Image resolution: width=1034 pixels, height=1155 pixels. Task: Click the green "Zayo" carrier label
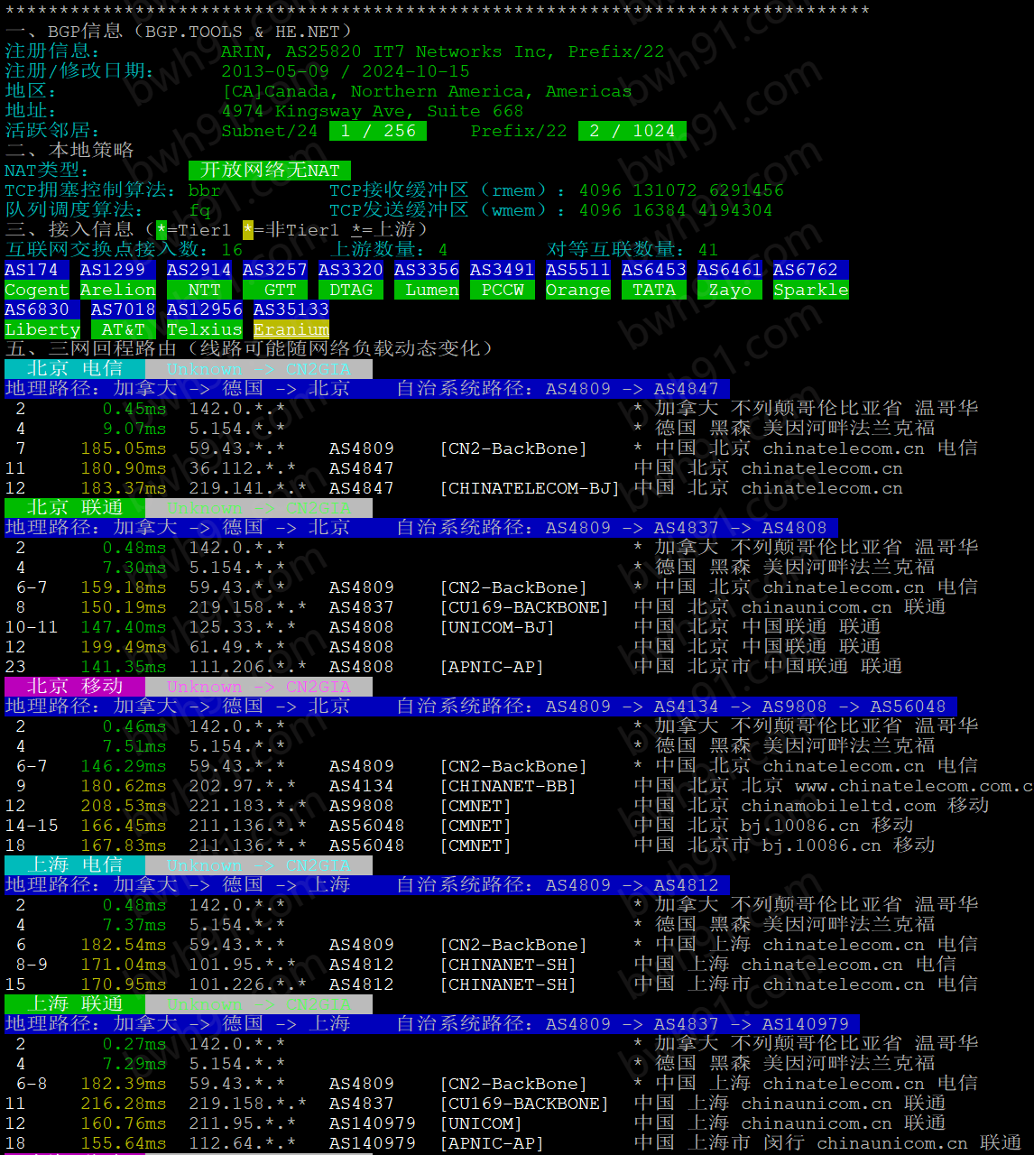pyautogui.click(x=730, y=290)
